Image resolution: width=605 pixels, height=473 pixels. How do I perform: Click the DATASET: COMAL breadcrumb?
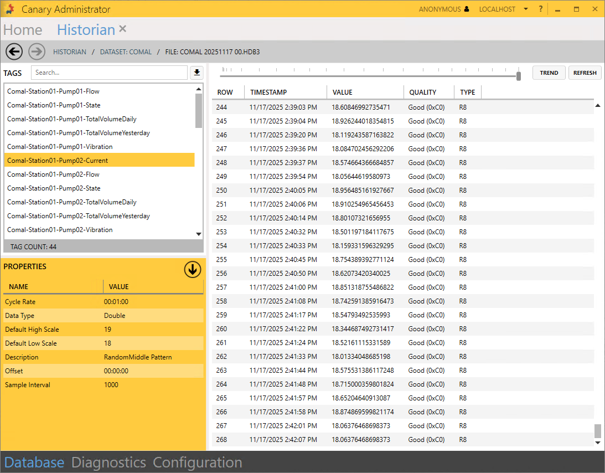click(x=126, y=52)
